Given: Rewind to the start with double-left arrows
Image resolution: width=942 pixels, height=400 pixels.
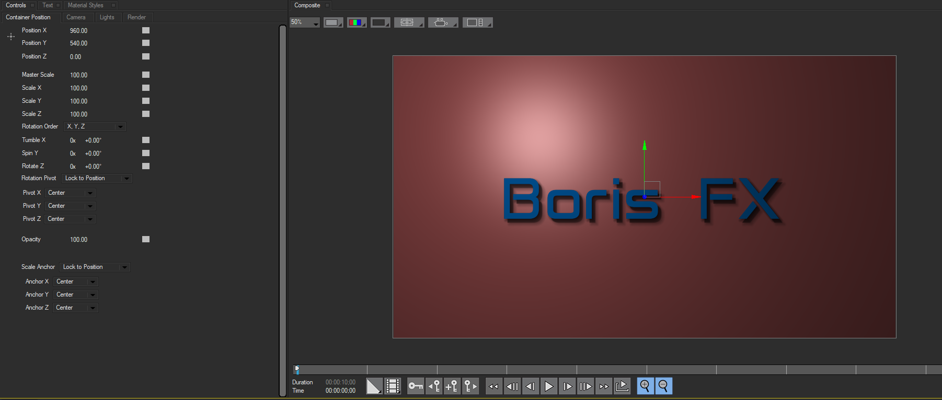Looking at the screenshot, I should tap(493, 386).
